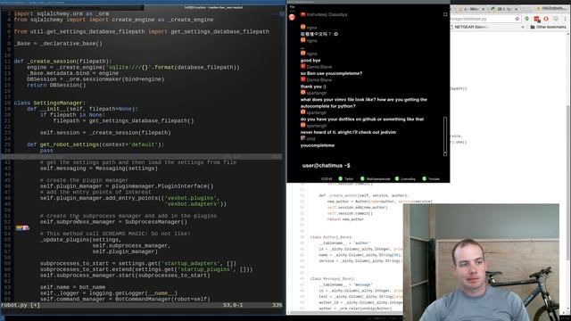Focus the user@chatimus chat input prompt
571x321 pixels.
[326, 166]
